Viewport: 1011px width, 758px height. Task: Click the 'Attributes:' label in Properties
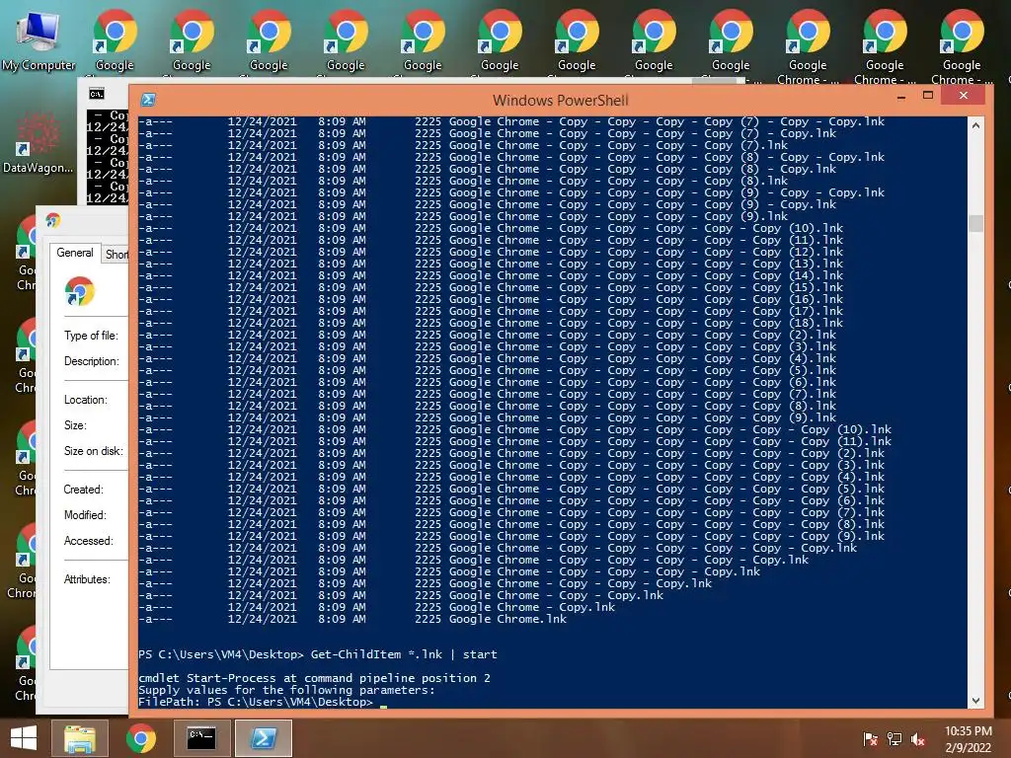(x=87, y=578)
